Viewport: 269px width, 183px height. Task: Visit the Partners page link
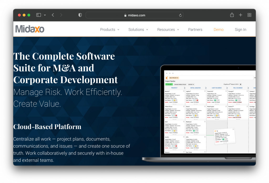195,30
